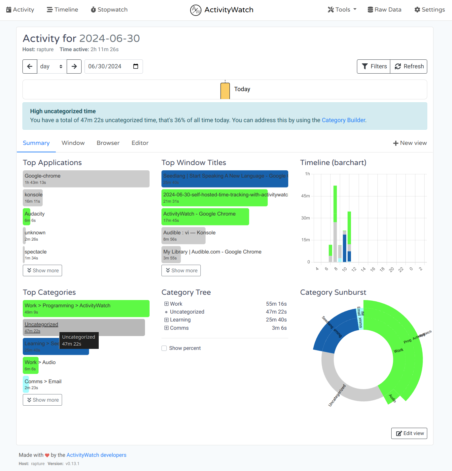Expand the Work node in Category Tree
Viewport: 452px width, 471px height.
(x=166, y=304)
